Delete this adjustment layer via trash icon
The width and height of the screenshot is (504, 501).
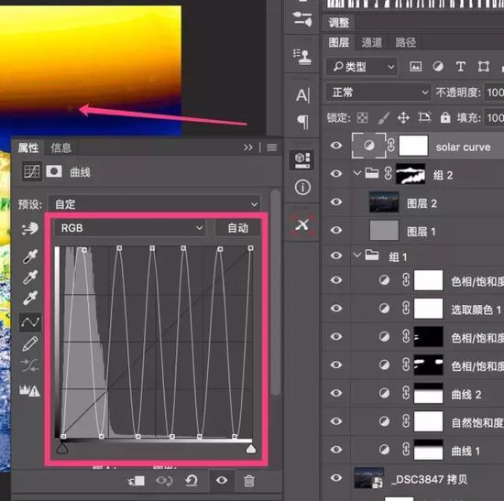(x=249, y=481)
